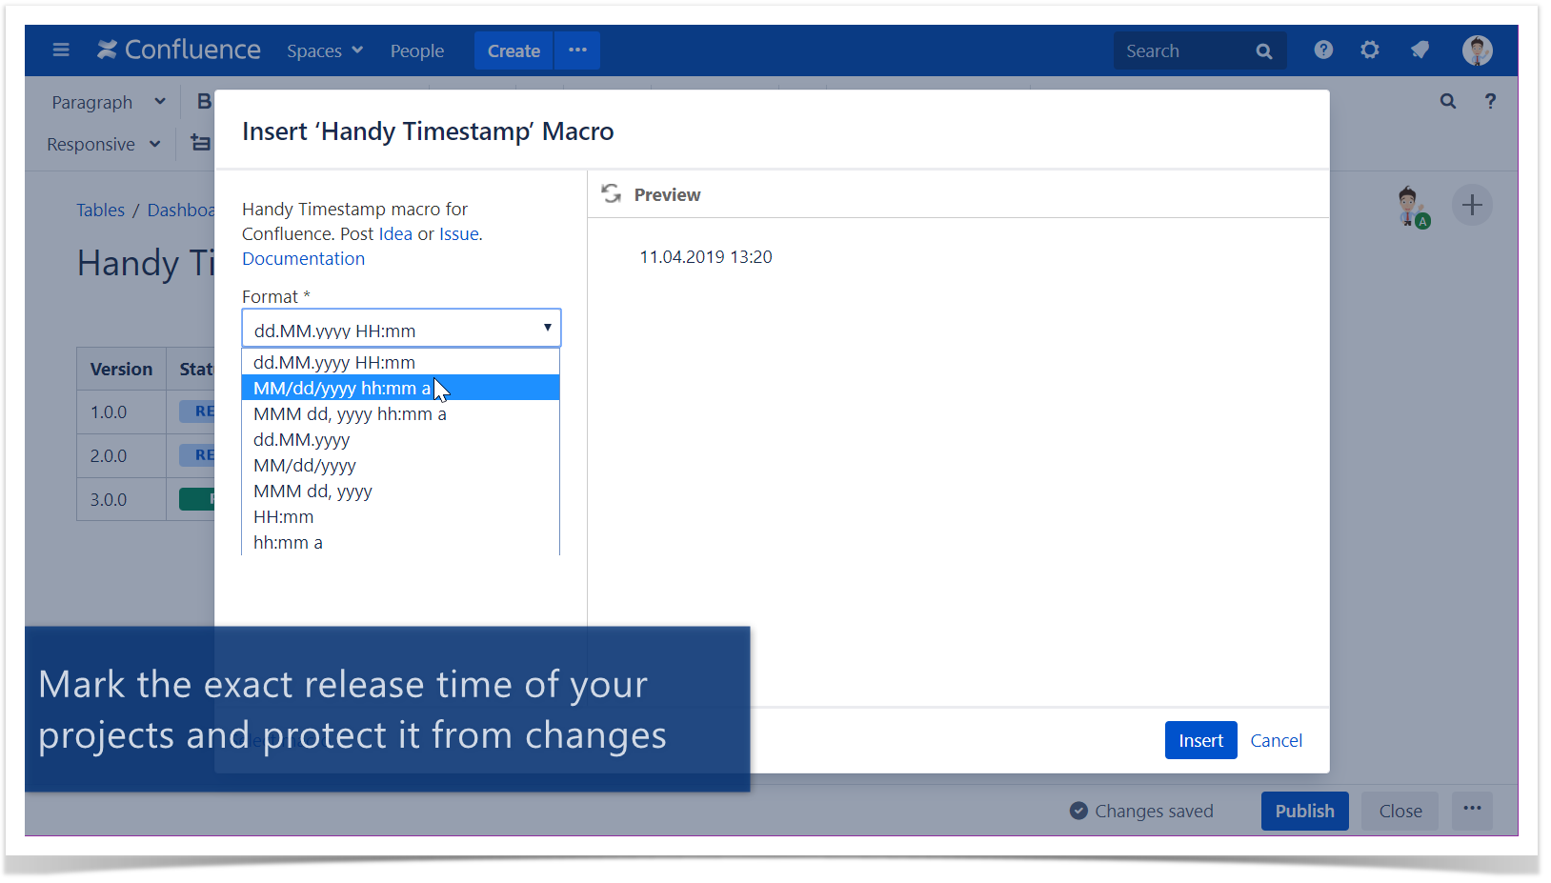Click the table row insert icon
The image size is (1551, 883).
click(x=200, y=143)
